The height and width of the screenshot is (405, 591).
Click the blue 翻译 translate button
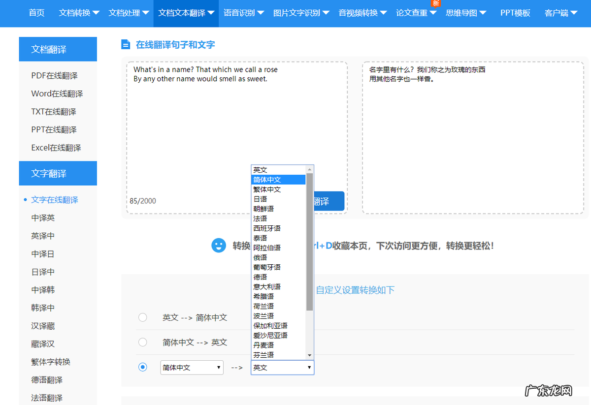point(332,201)
